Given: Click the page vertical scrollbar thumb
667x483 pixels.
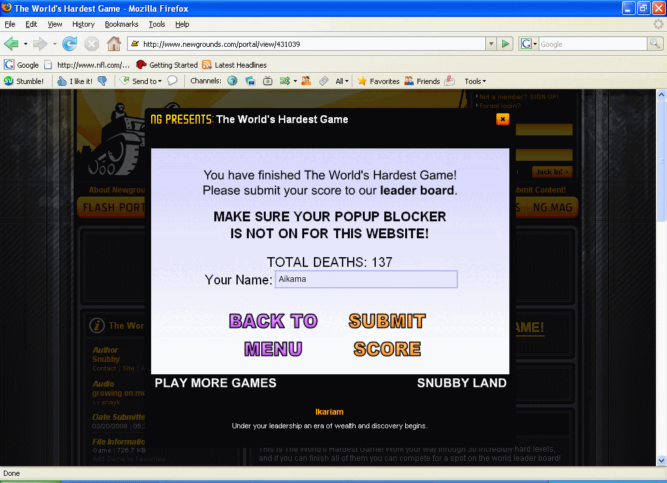Looking at the screenshot, I should pos(661,161).
